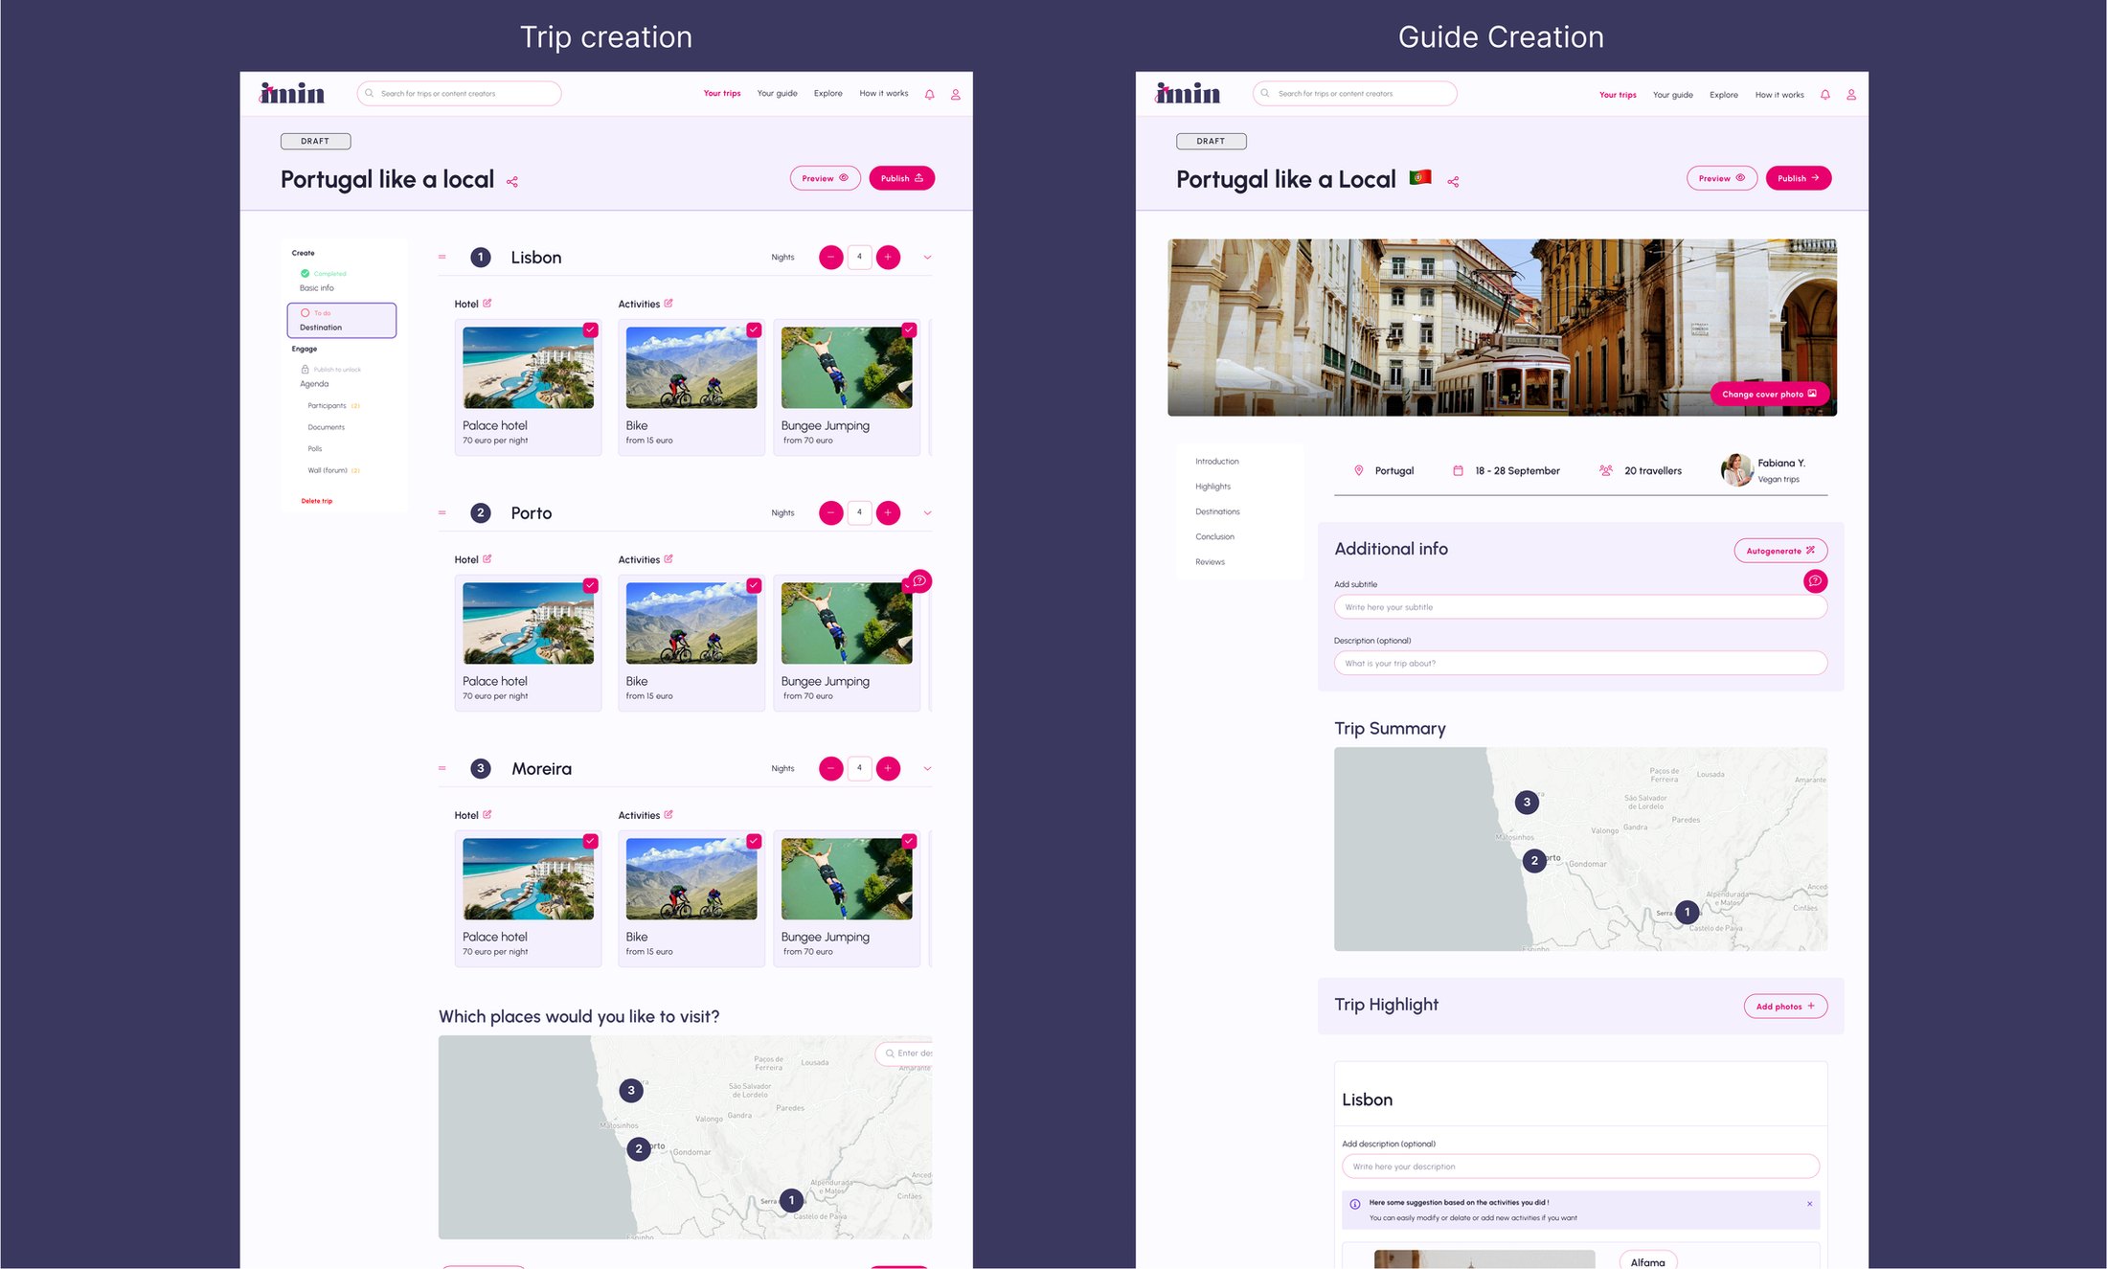Edit the Hotel section under Lisbon

point(487,304)
